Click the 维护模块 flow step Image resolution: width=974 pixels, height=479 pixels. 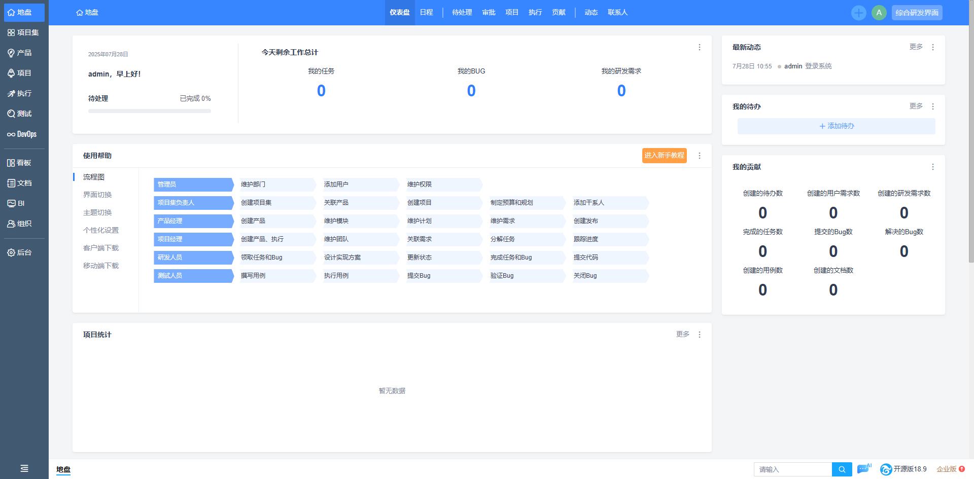[361, 221]
